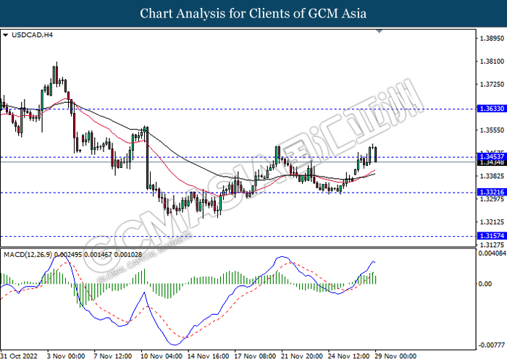Click the 10 Nov 04:00 time label
This screenshot has width=507, height=362.
click(x=162, y=356)
